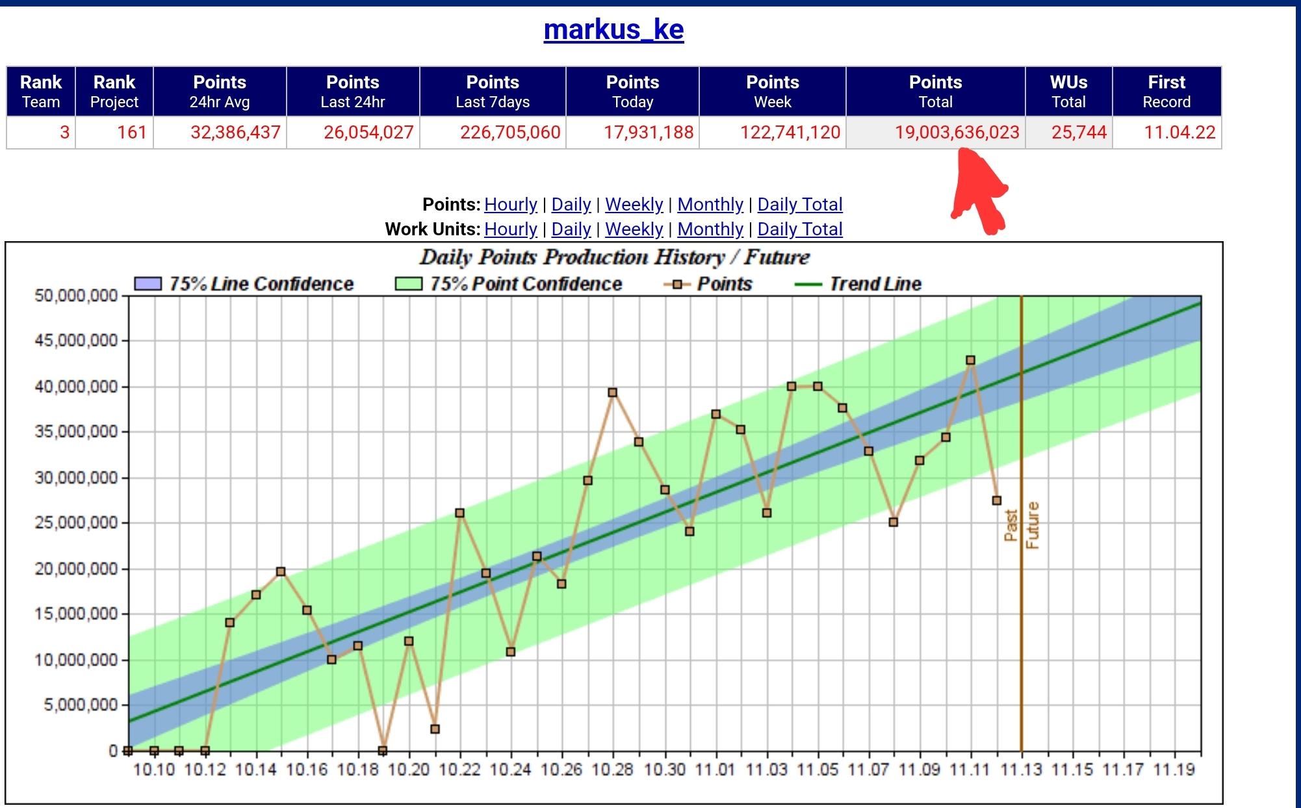Open Points Daily Total link
The width and height of the screenshot is (1301, 808).
799,204
